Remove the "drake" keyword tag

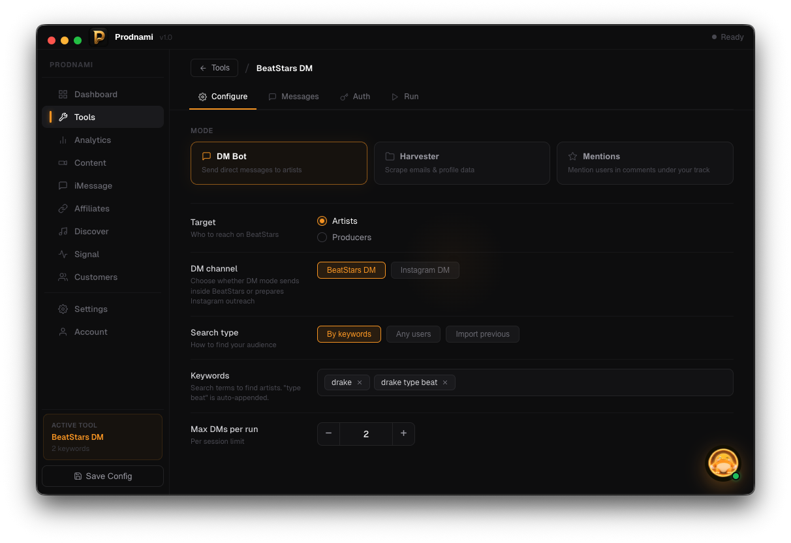tap(360, 382)
